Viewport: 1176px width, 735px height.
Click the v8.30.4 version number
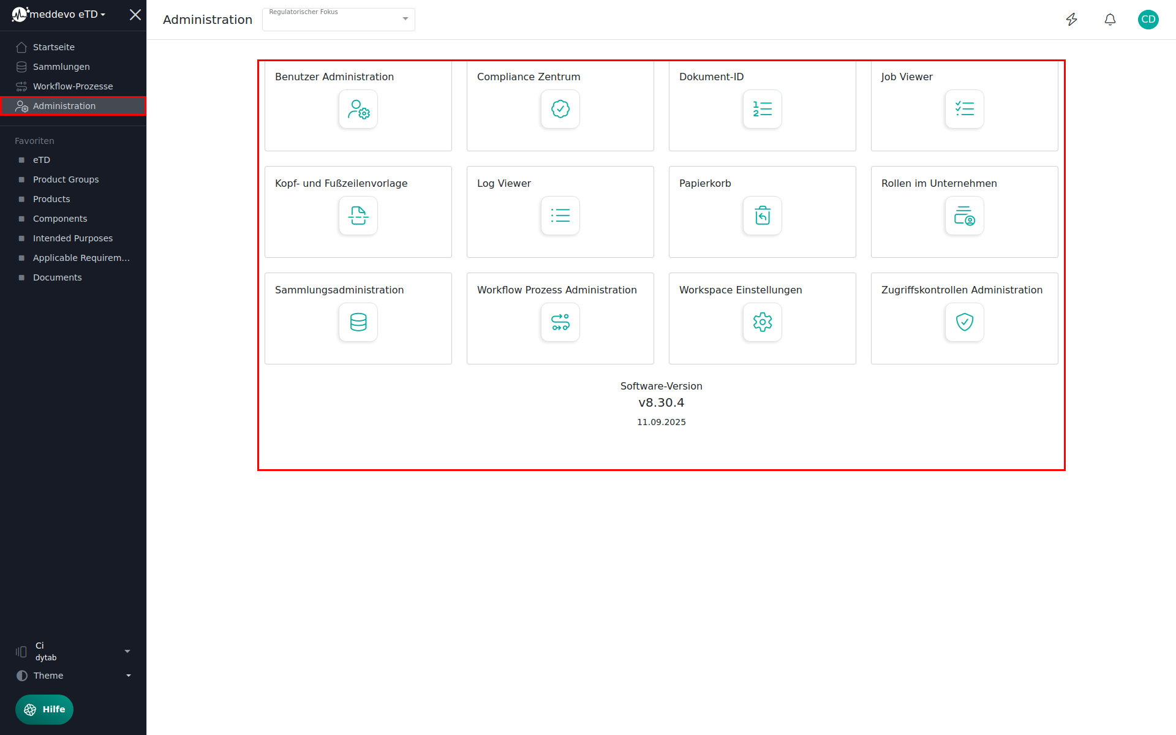pos(661,402)
